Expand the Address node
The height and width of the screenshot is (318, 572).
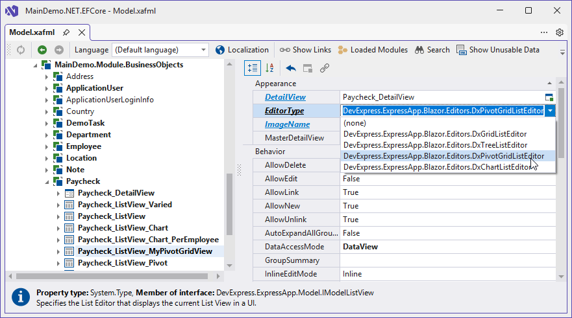[x=47, y=77]
